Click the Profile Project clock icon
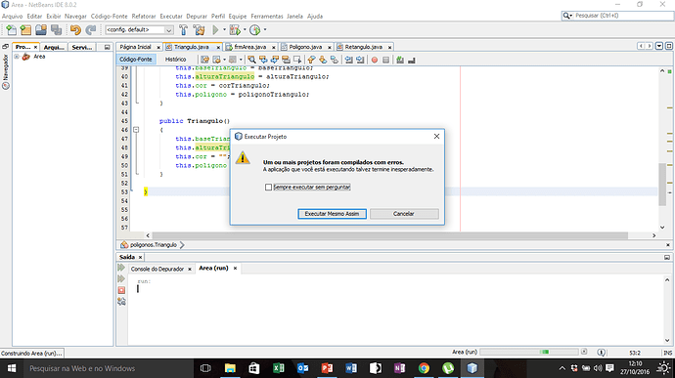This screenshot has width=675, height=378. [x=255, y=30]
